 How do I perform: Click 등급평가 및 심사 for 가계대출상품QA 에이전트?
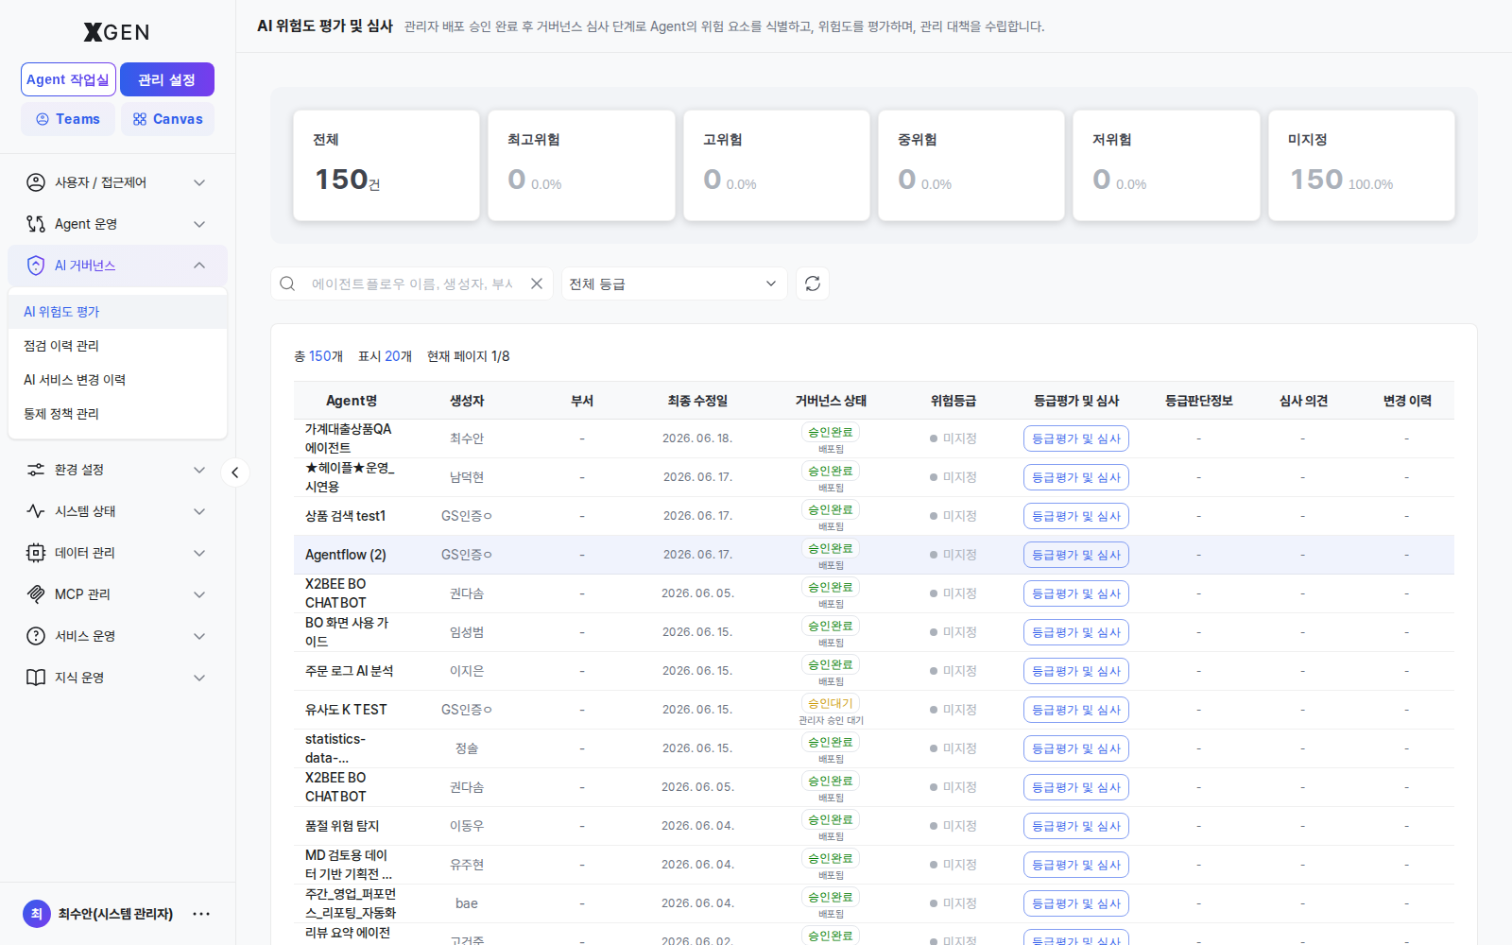point(1076,438)
